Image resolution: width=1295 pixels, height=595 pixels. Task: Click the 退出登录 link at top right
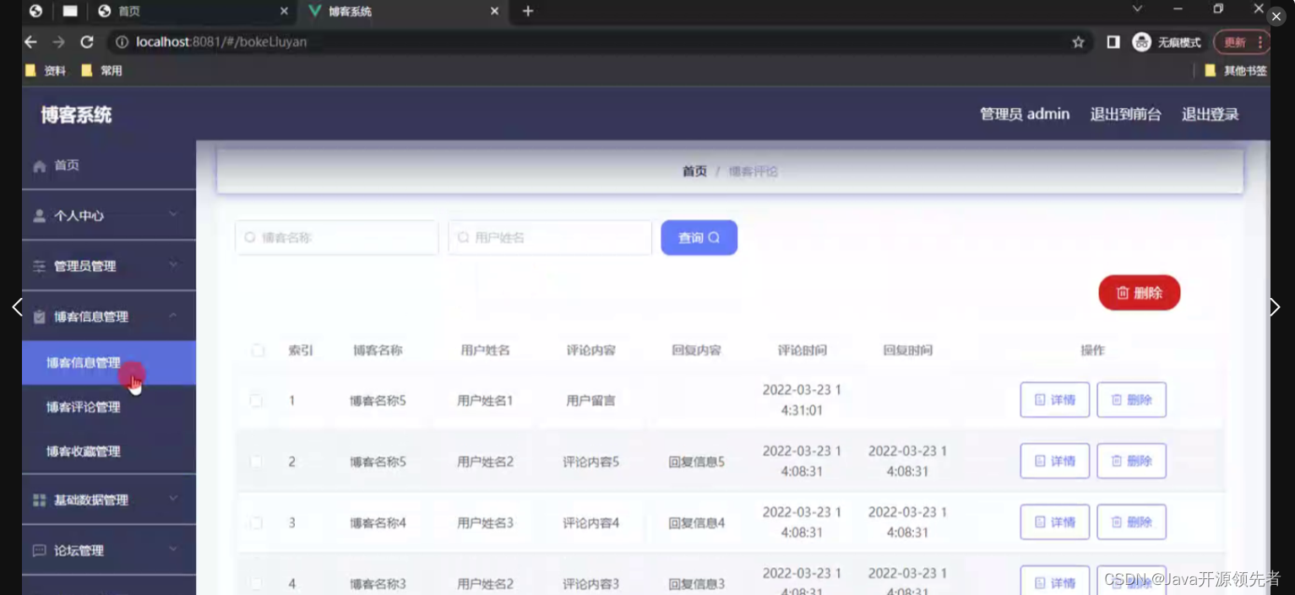point(1210,114)
